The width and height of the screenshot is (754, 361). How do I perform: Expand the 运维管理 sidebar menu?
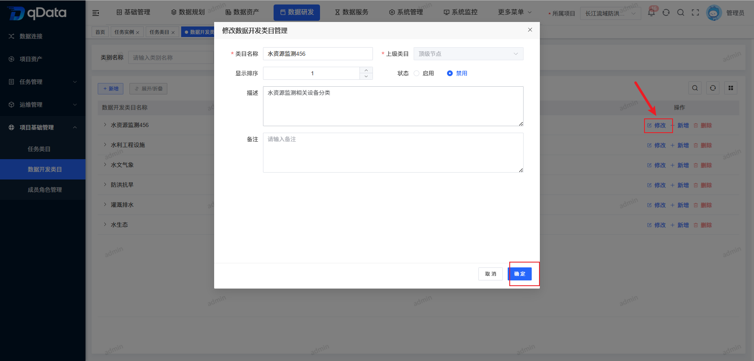[43, 105]
